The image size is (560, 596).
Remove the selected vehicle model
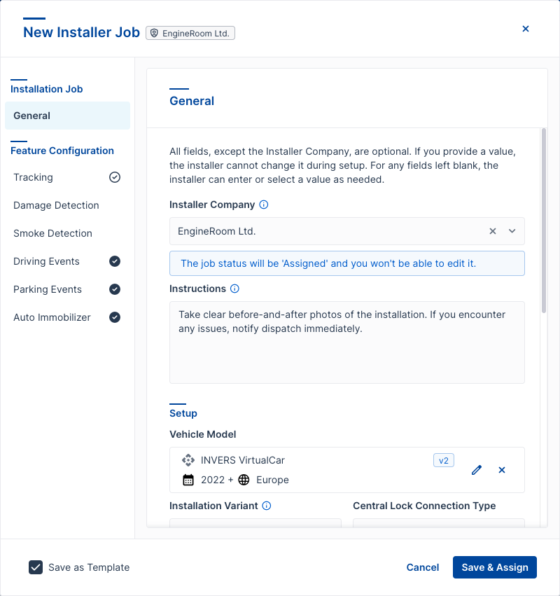pyautogui.click(x=502, y=470)
